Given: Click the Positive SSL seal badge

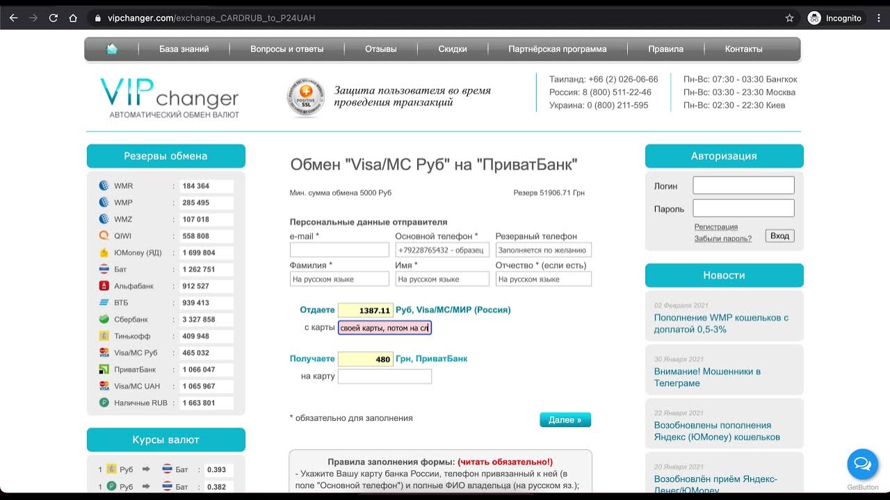Looking at the screenshot, I should pos(305,98).
